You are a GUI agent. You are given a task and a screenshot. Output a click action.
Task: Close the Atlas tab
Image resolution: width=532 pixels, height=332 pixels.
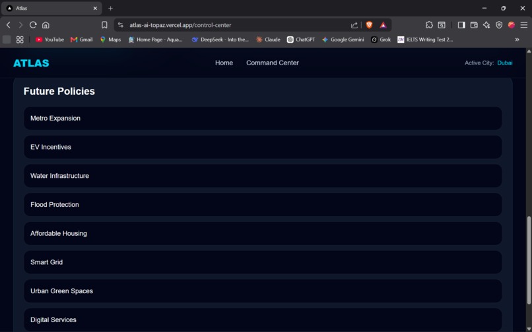[95, 8]
